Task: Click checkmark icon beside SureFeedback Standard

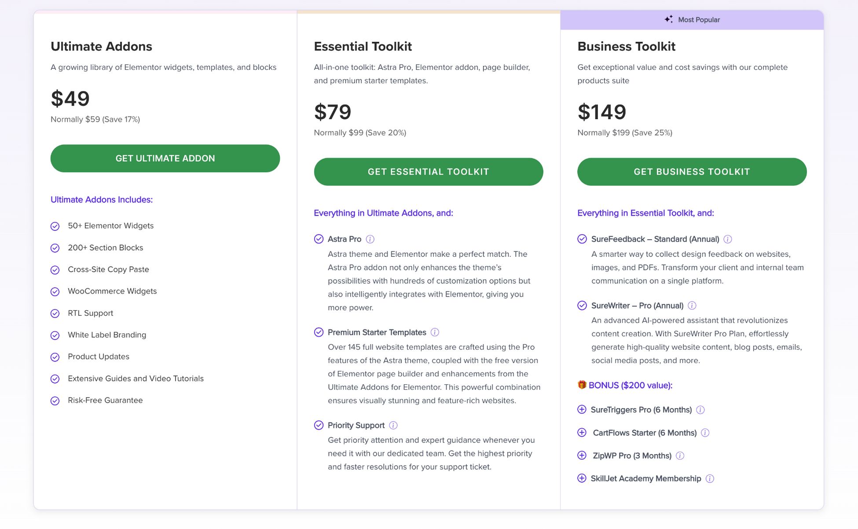Action: click(582, 239)
